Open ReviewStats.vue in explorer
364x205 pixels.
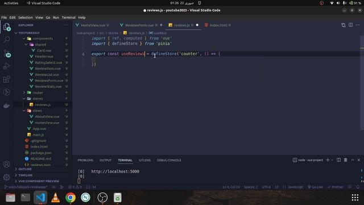click(48, 87)
